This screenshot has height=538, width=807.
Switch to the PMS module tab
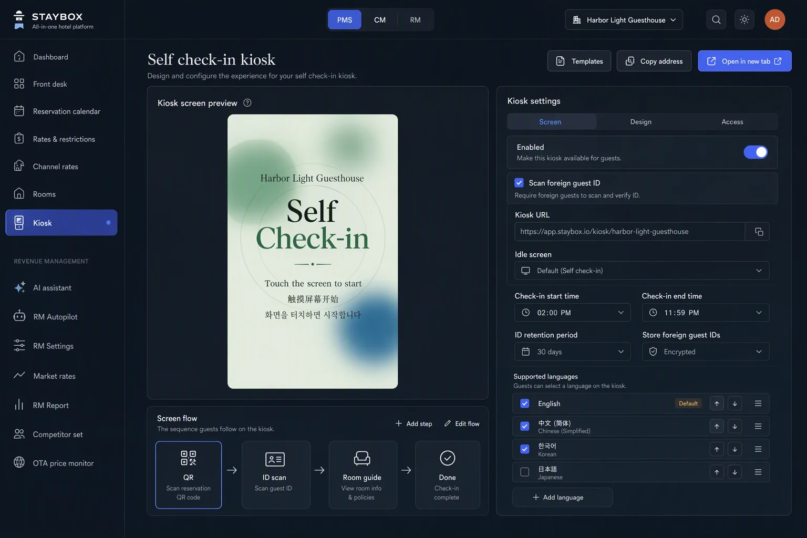pos(345,19)
